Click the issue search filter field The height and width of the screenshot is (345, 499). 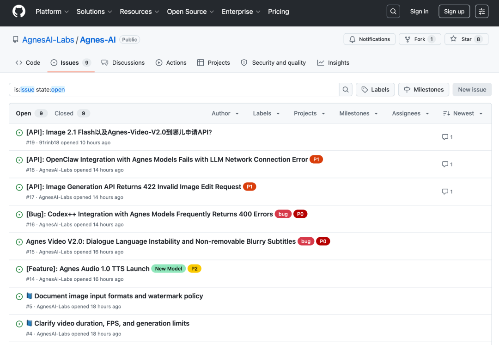click(174, 90)
